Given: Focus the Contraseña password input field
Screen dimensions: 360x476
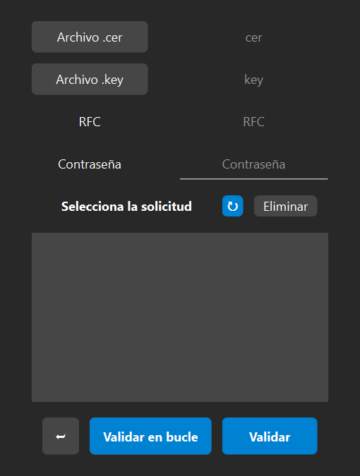Looking at the screenshot, I should coord(253,164).
